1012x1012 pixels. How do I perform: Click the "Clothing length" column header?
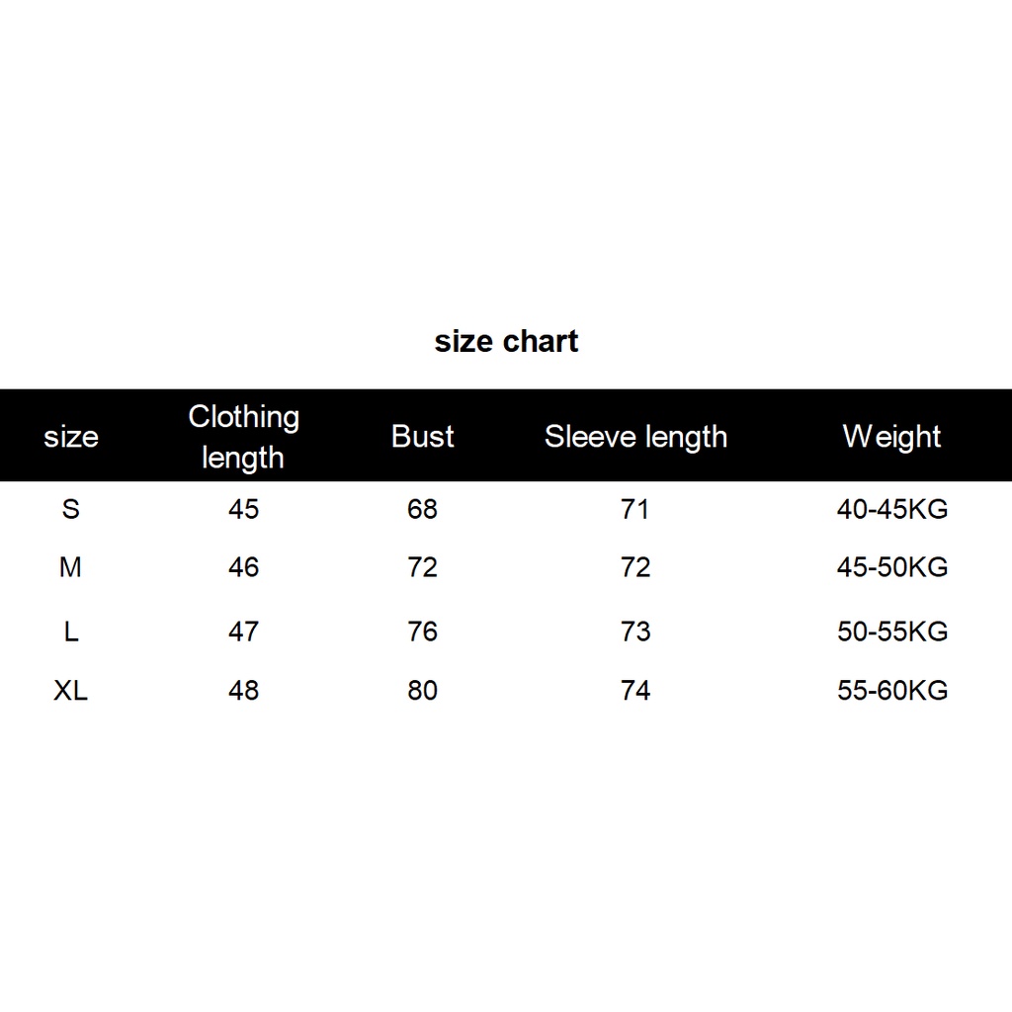pyautogui.click(x=243, y=437)
